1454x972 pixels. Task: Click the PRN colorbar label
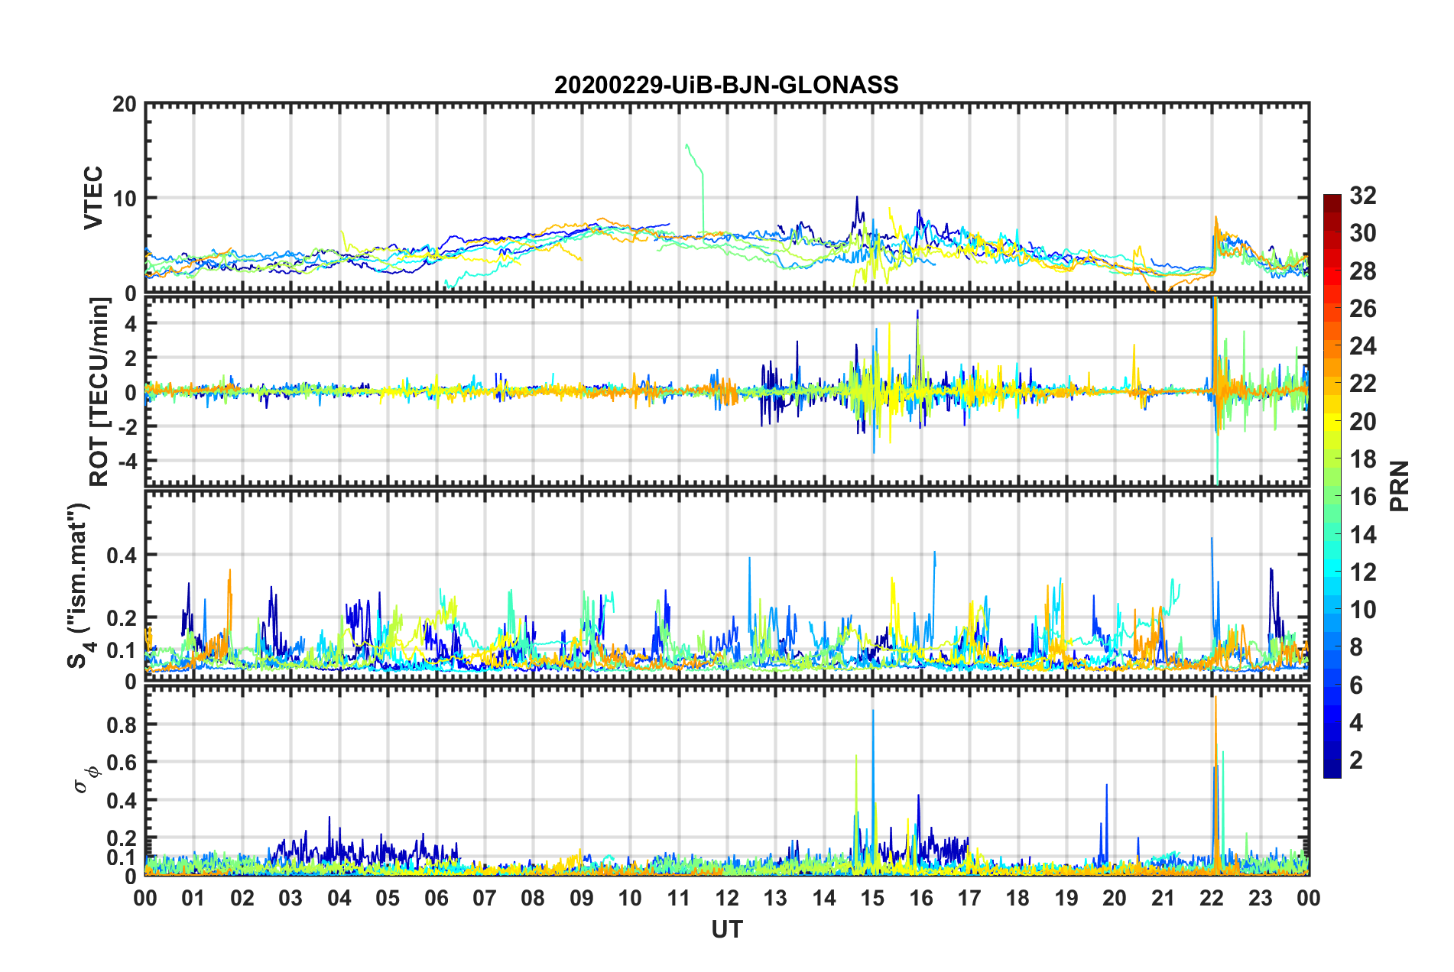(x=1400, y=486)
